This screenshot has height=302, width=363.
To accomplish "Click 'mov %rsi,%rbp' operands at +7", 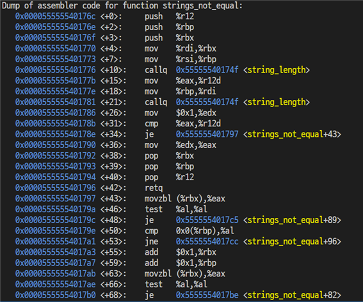I will [196, 59].
